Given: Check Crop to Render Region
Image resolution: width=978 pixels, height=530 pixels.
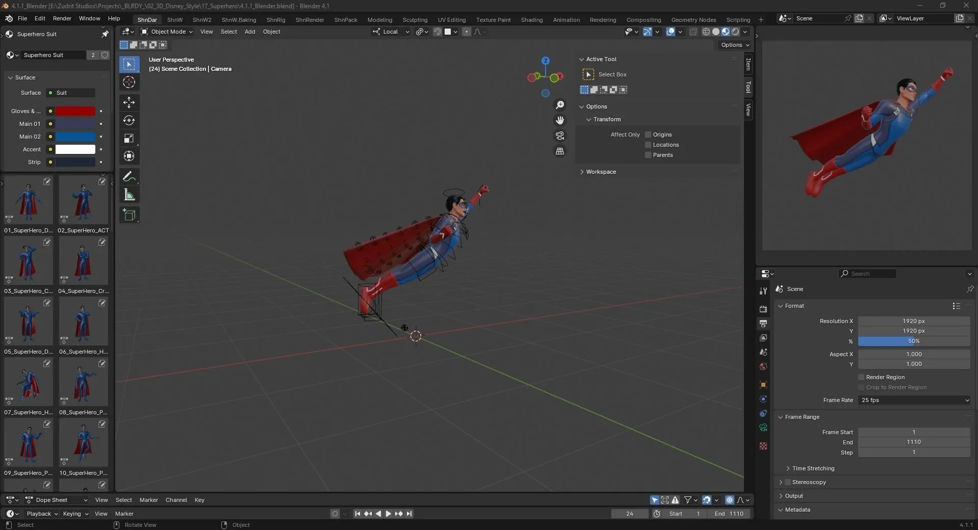Looking at the screenshot, I should (x=861, y=387).
